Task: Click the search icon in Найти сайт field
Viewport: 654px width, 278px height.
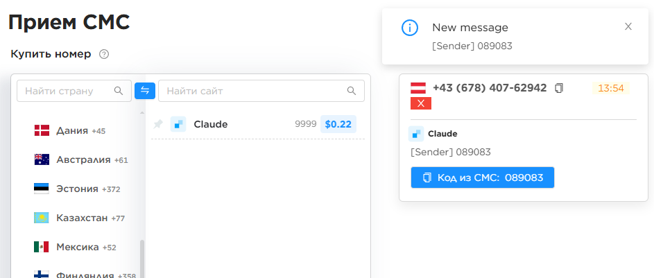Action: (x=352, y=91)
